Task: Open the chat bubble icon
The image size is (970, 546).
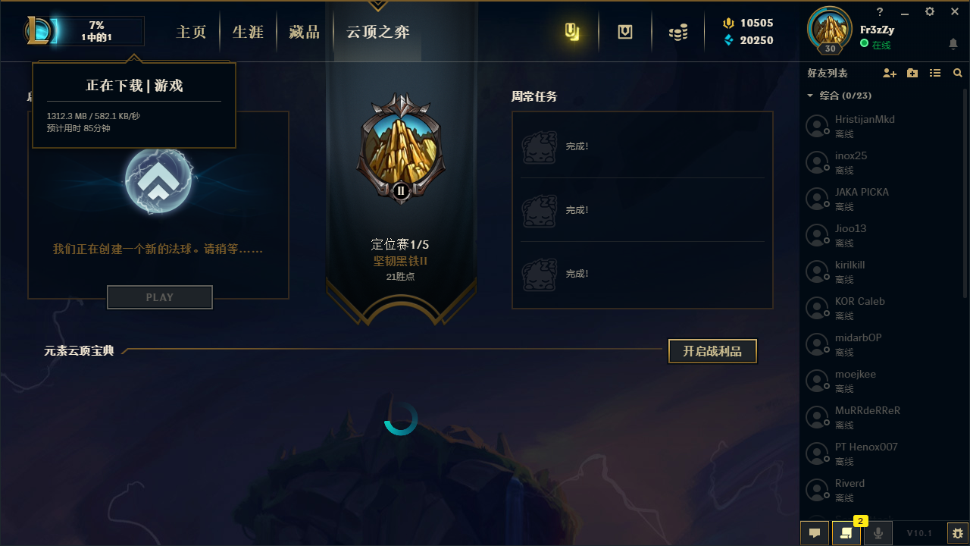Action: click(815, 533)
